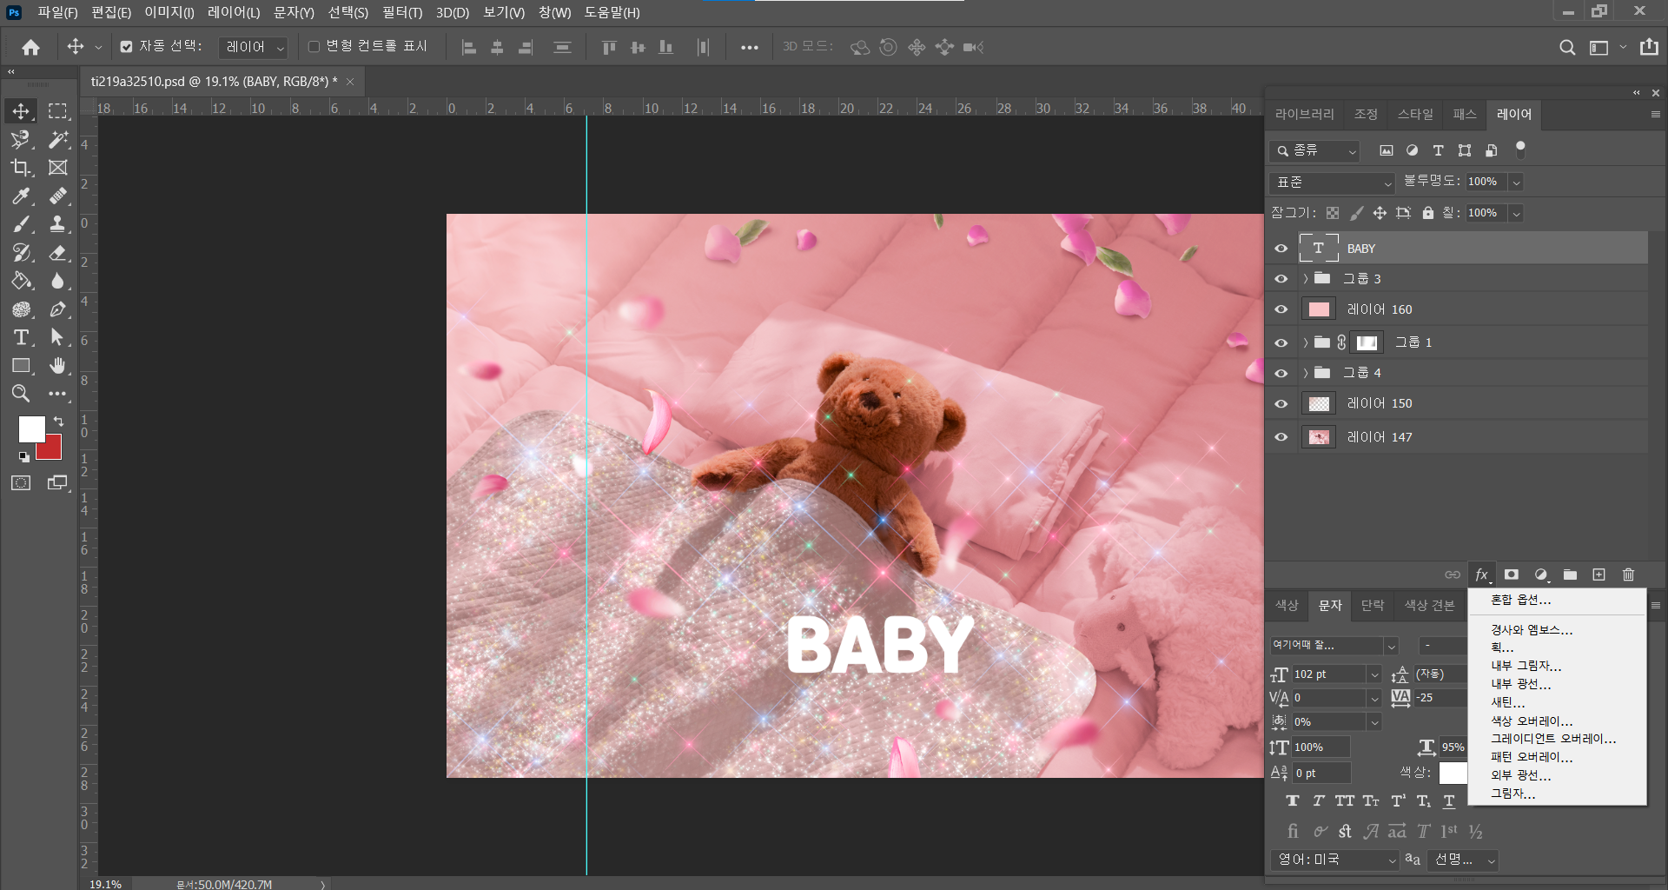Select the Zoom tool

click(21, 394)
